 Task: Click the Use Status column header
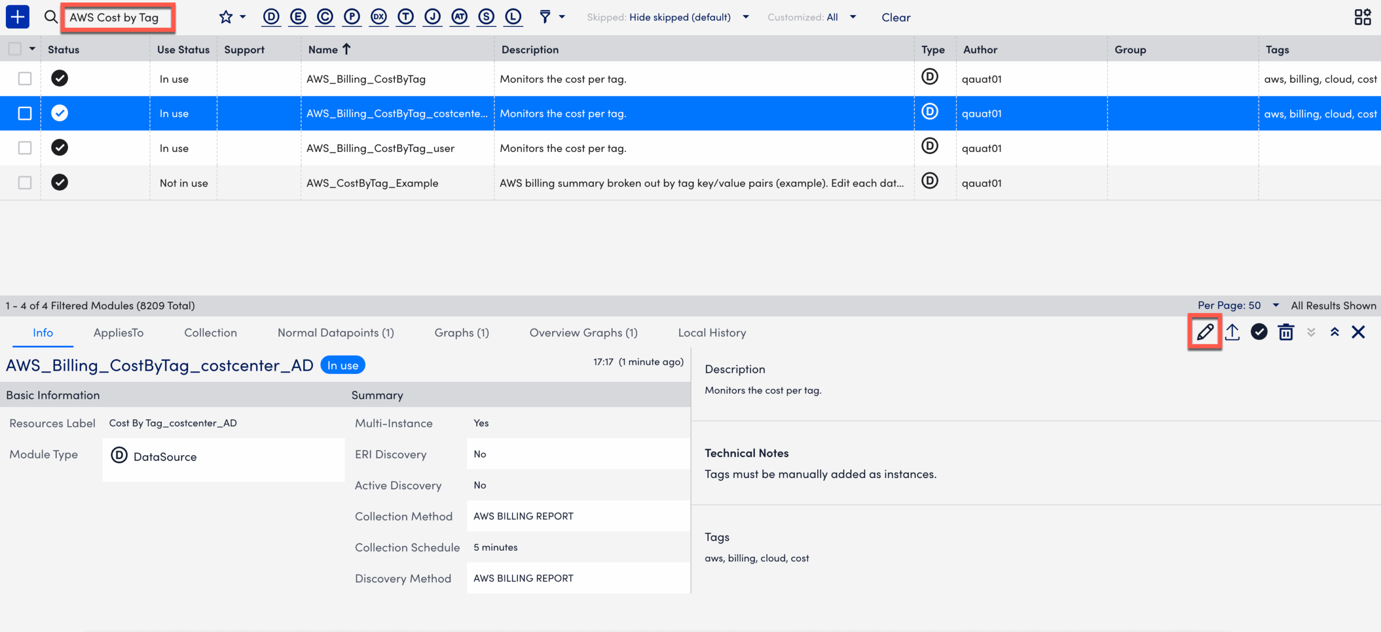click(183, 50)
